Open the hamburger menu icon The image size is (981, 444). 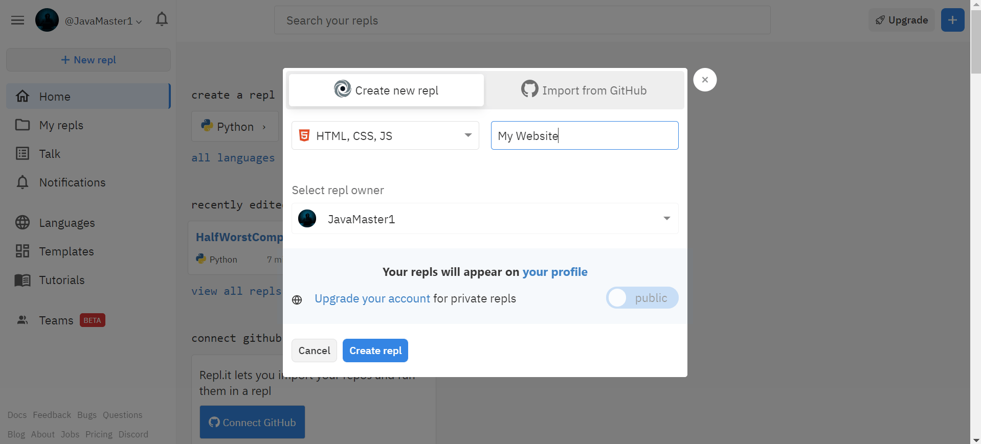tap(18, 20)
